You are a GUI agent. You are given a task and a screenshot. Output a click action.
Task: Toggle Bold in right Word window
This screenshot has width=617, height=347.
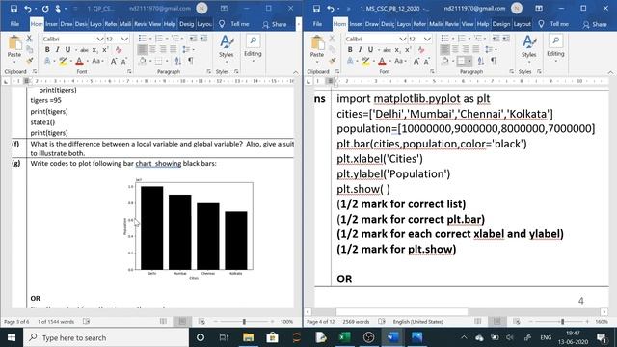point(350,50)
